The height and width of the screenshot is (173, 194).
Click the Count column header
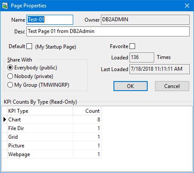(x=87, y=111)
